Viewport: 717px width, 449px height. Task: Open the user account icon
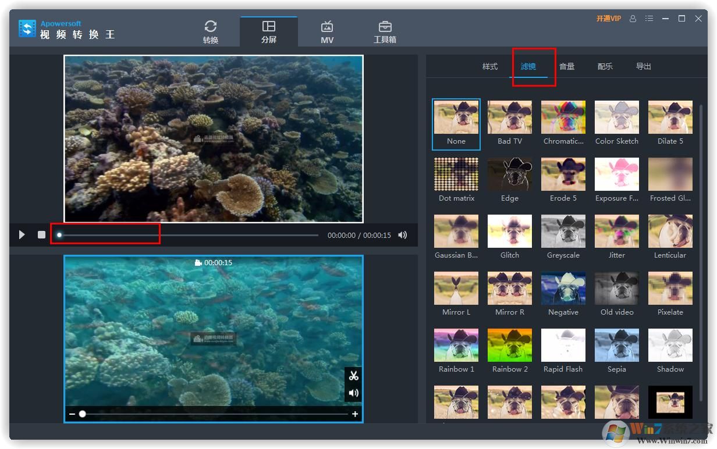[633, 19]
